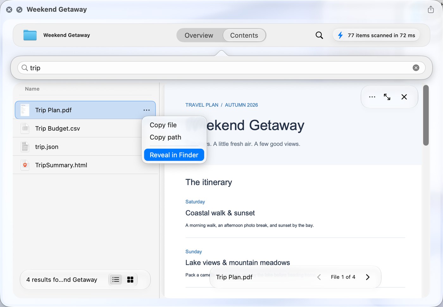Switch results to grid view
The width and height of the screenshot is (443, 307).
[130, 279]
